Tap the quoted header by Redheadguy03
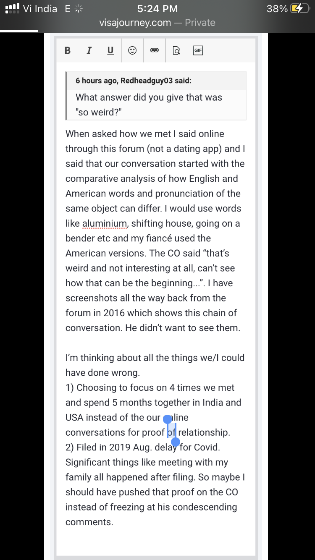 pos(133,81)
